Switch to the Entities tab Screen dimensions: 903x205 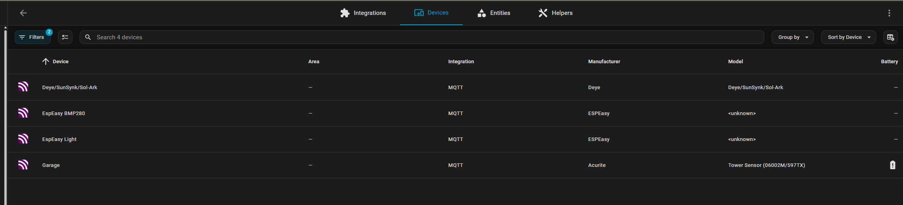tap(494, 13)
